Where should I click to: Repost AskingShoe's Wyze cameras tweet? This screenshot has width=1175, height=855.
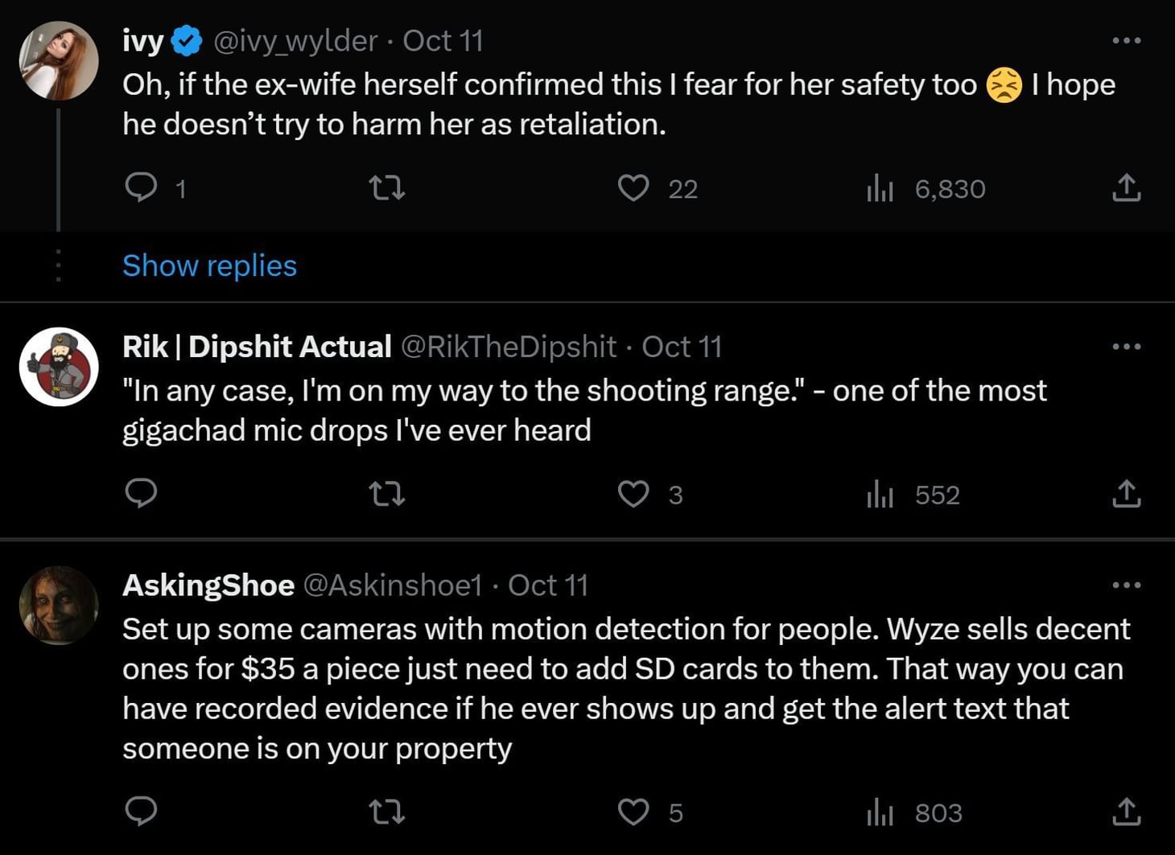pos(386,812)
